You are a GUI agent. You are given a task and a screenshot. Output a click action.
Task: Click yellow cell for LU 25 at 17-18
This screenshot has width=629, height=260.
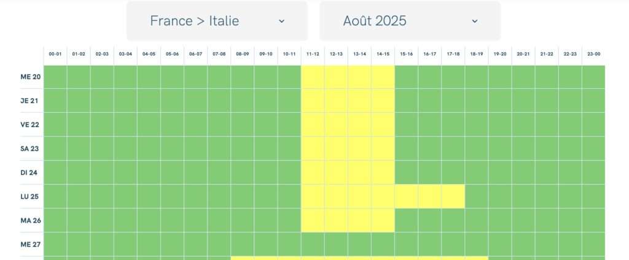(x=453, y=196)
